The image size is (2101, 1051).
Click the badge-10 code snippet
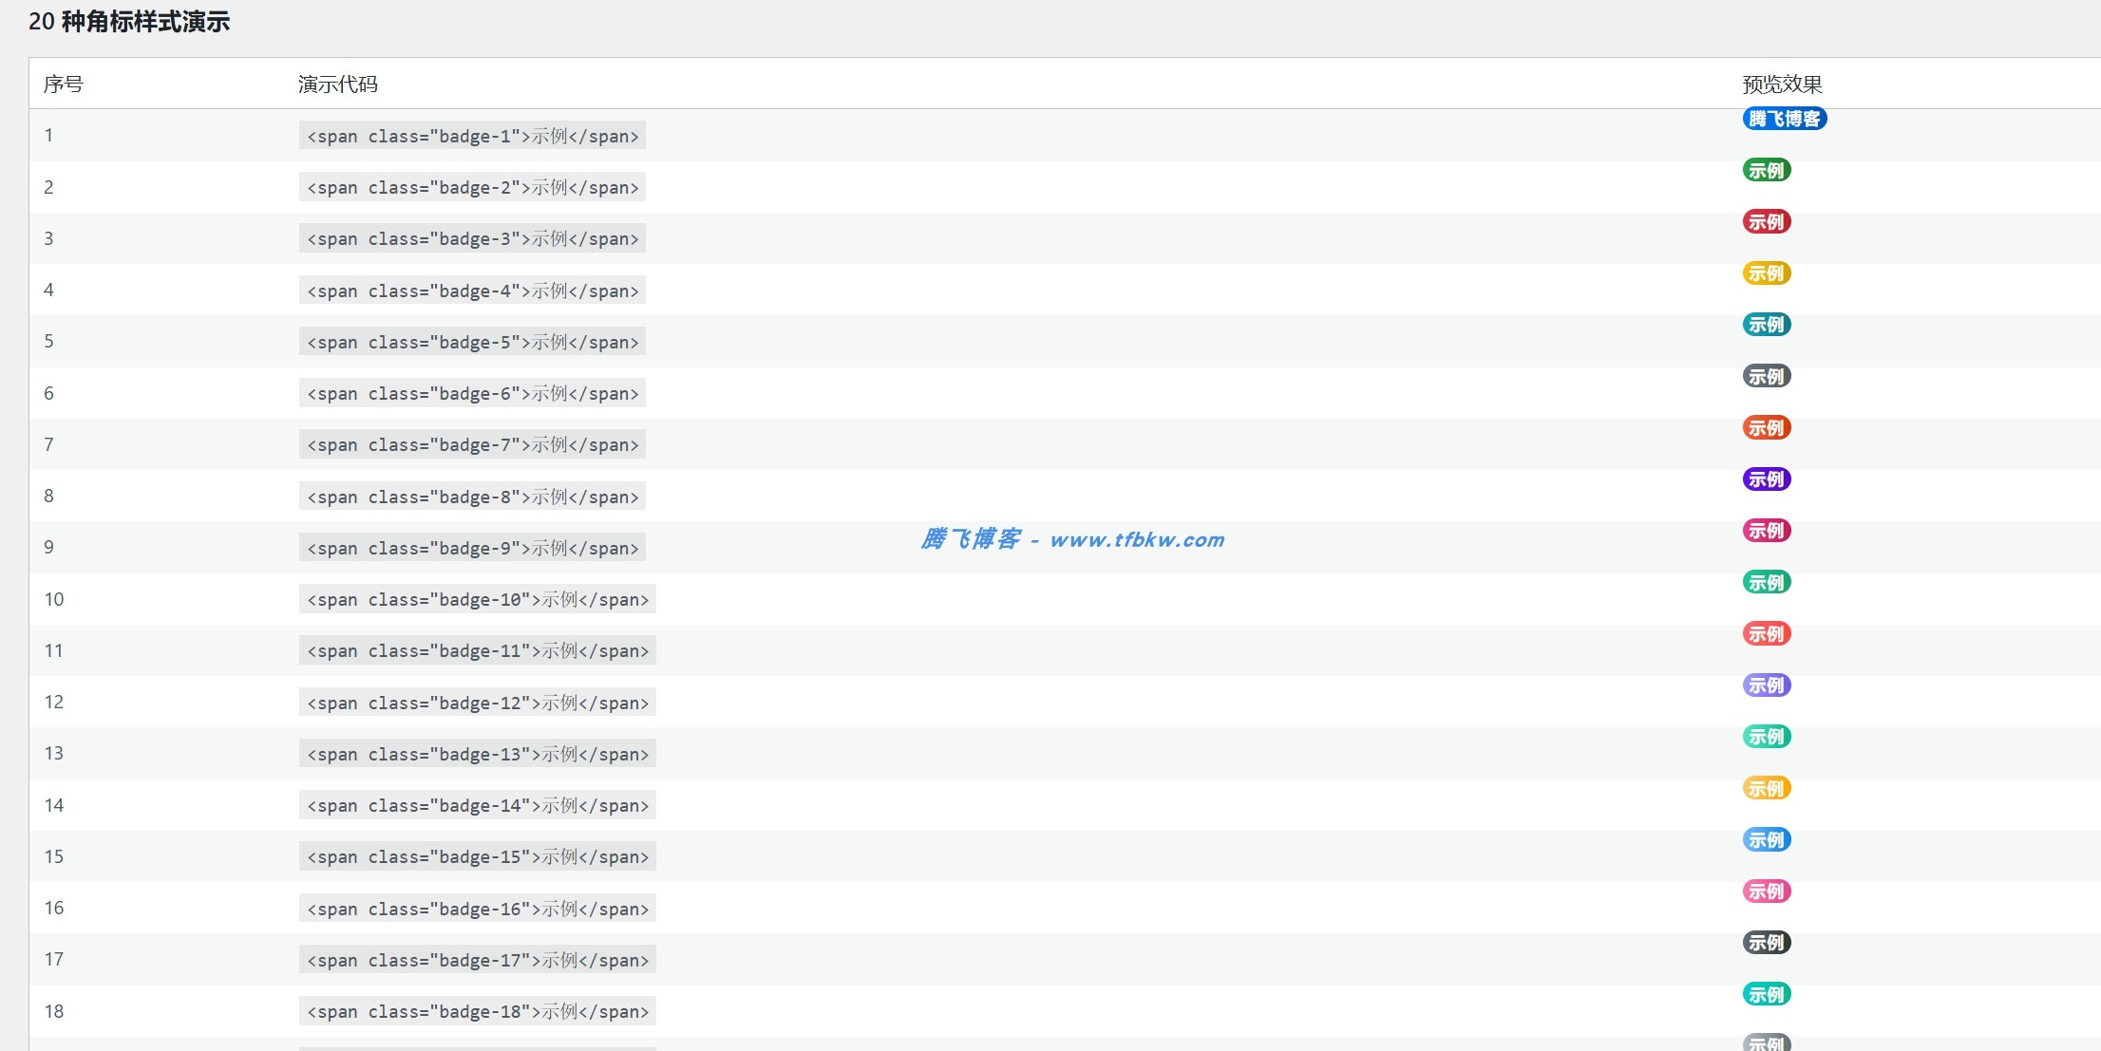(x=477, y=599)
